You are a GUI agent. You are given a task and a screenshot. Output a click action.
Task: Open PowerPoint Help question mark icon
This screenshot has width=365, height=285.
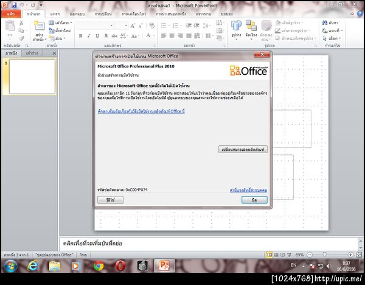click(x=360, y=14)
